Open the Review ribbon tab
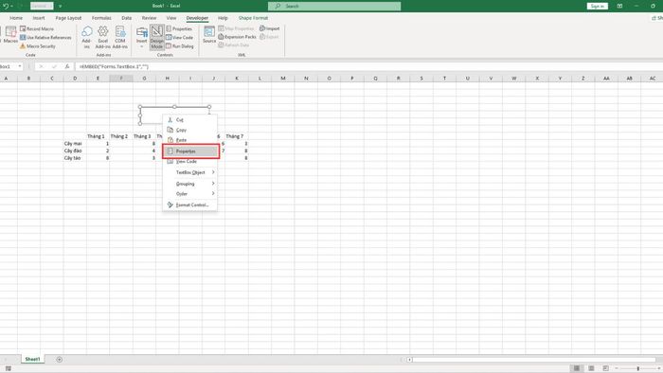663x373 pixels. [x=149, y=18]
